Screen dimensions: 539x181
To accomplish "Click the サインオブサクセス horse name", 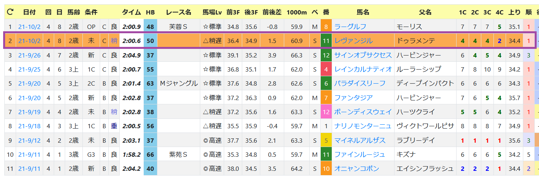I will click(363, 55).
